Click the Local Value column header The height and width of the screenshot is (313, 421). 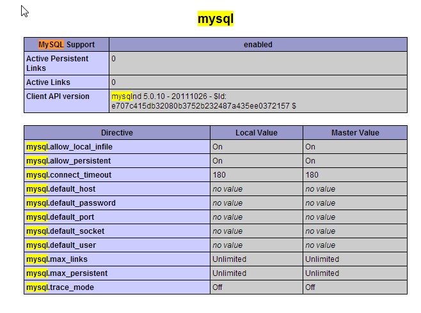coord(257,133)
